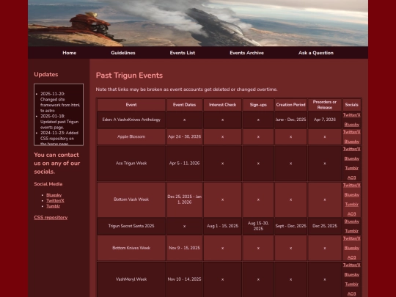Open Twitter/X link for Bottom Vash Week

(x=351, y=185)
